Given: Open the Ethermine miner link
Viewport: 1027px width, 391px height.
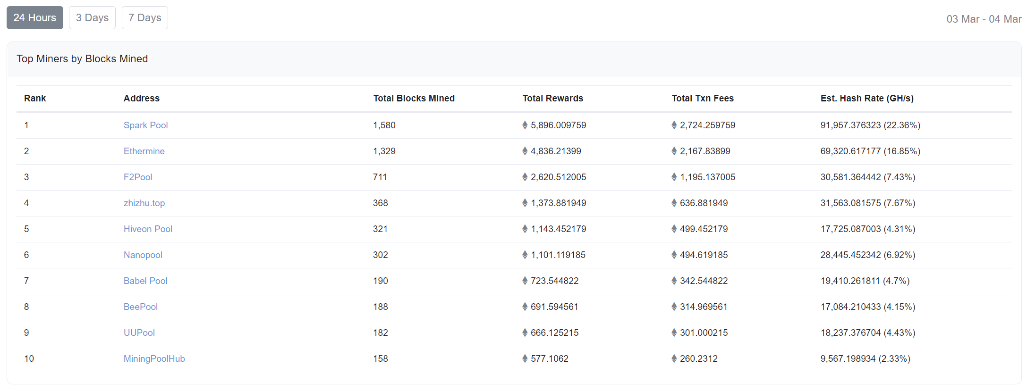Looking at the screenshot, I should (x=144, y=151).
